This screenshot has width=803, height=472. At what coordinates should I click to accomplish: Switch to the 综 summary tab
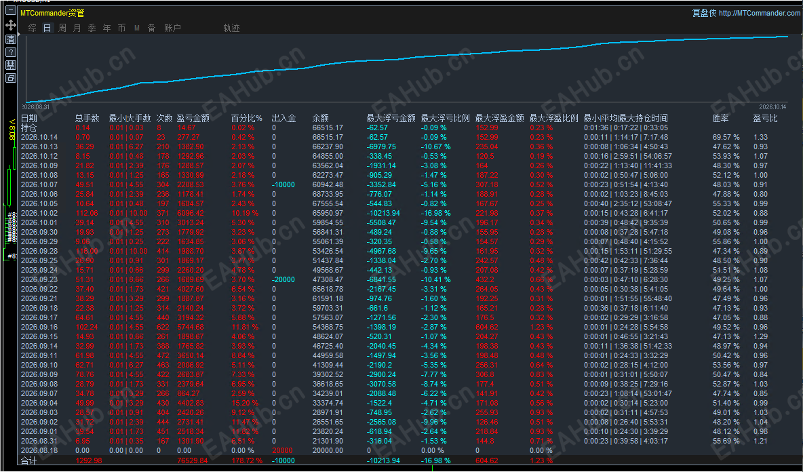coord(33,28)
